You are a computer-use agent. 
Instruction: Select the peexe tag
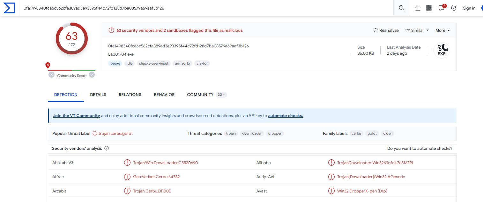tap(115, 63)
